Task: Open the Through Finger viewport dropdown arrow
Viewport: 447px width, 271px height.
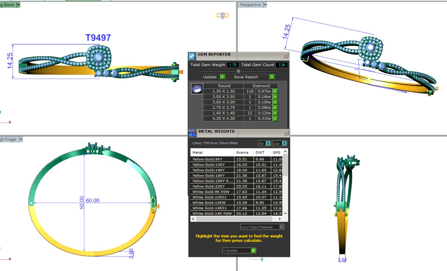Action: pos(21,139)
